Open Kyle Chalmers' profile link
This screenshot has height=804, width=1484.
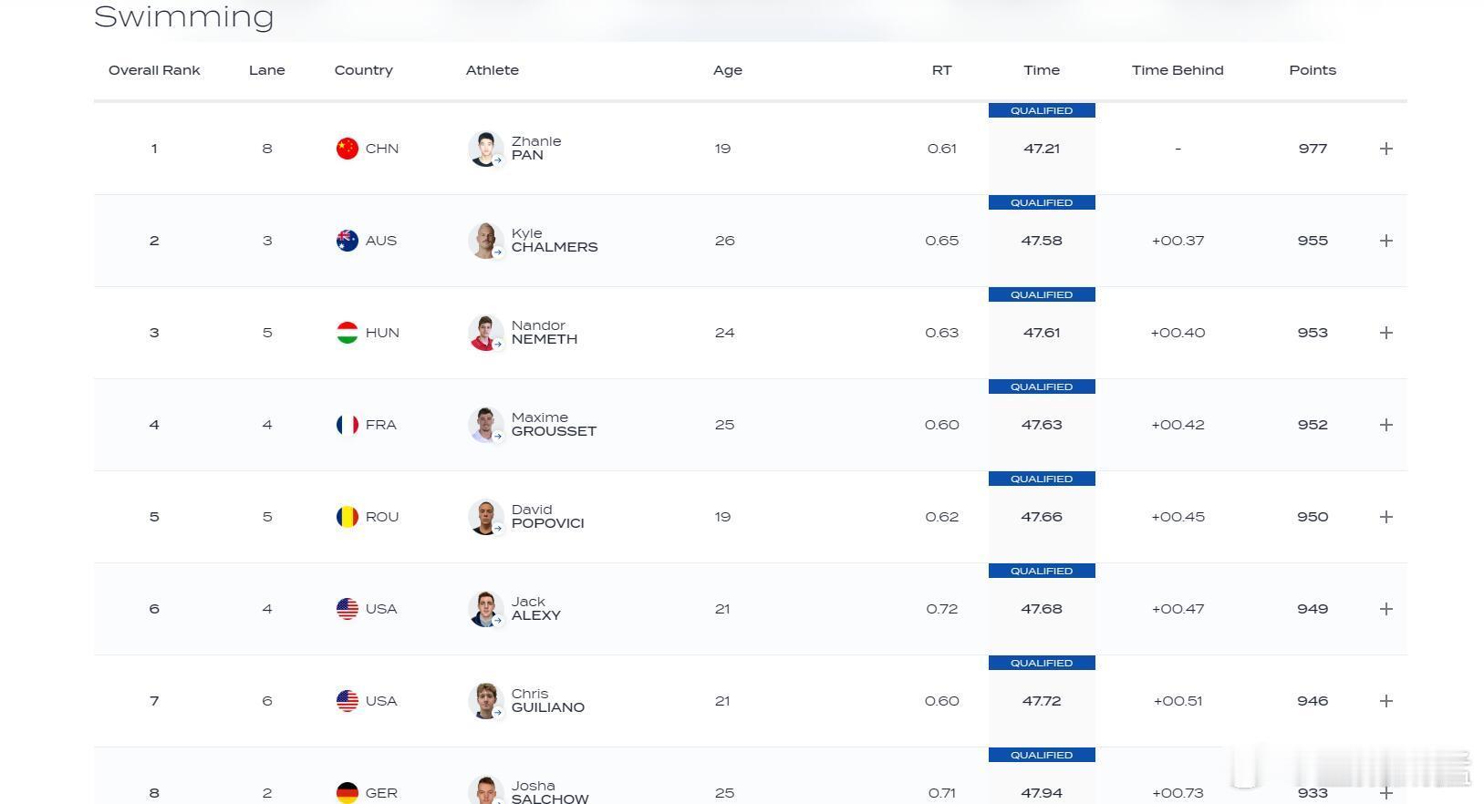[x=555, y=241]
